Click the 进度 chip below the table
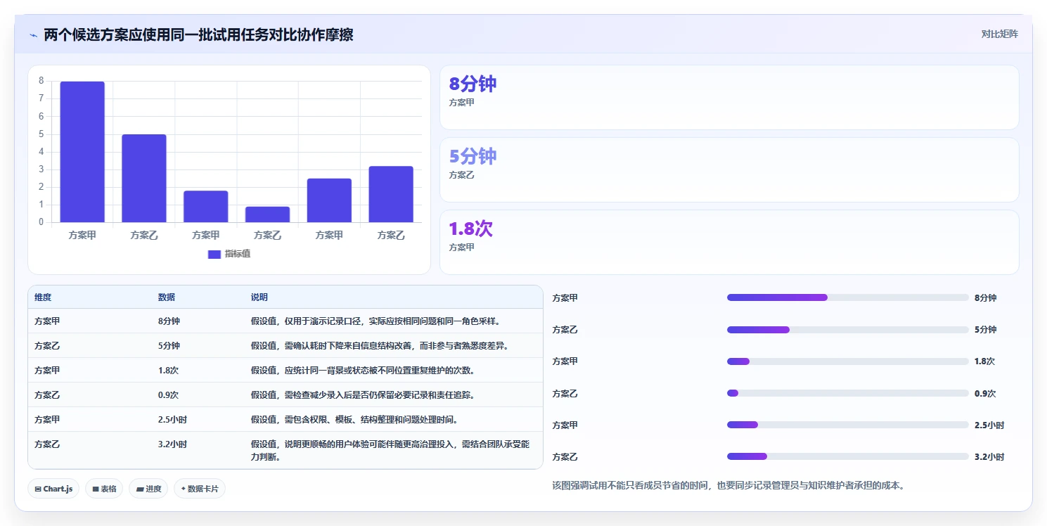The height and width of the screenshot is (526, 1047). (148, 489)
